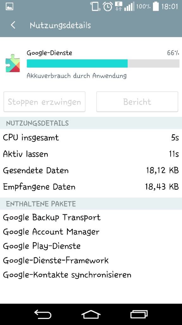Tap the battery icon in status bar

tap(155, 6)
